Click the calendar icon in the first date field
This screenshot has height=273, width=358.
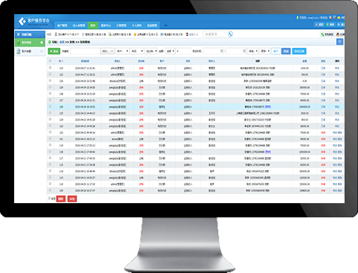pyautogui.click(x=222, y=51)
